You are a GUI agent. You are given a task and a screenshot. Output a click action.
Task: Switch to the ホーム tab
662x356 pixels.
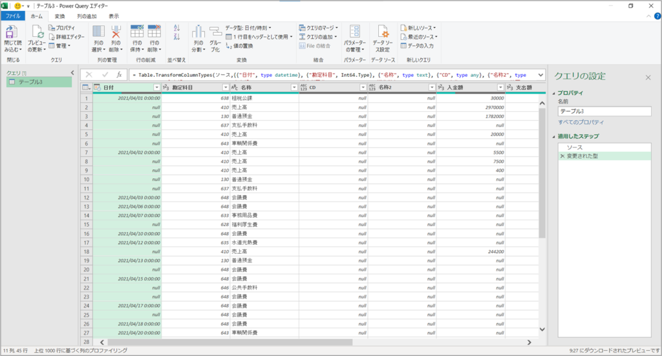[x=37, y=16]
